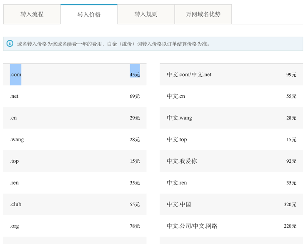
Task: Select the 中文.cn domain row
Action: click(176, 96)
